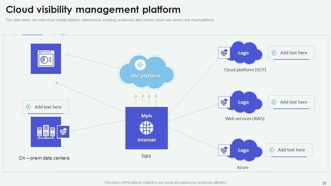
Task: Select the cloud monitor icon beside Azure logo
Action: (224, 150)
